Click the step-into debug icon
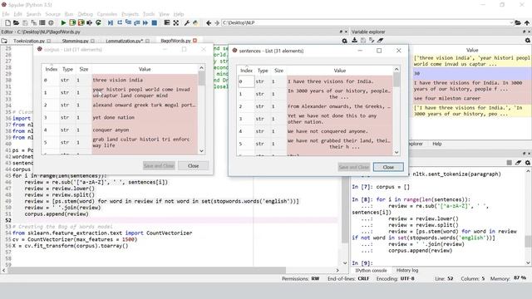The height and width of the screenshot is (299, 532). (128, 22)
